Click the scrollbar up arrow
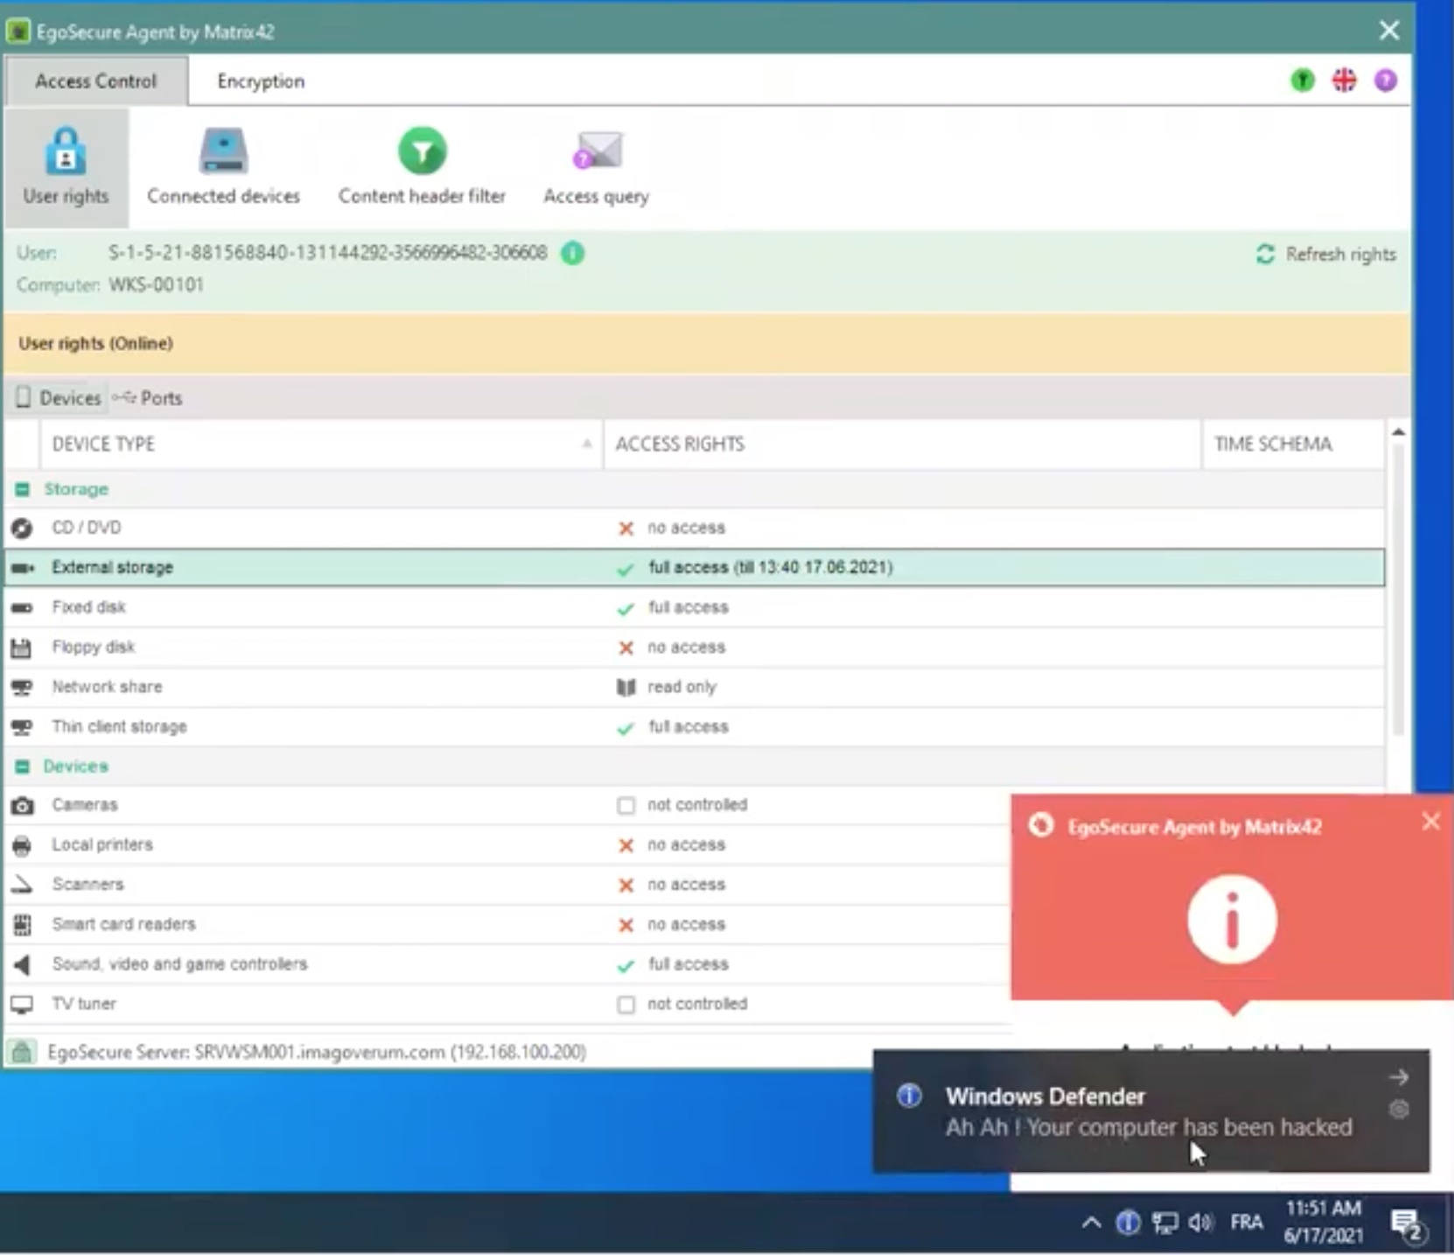The height and width of the screenshot is (1255, 1454). 1398,432
